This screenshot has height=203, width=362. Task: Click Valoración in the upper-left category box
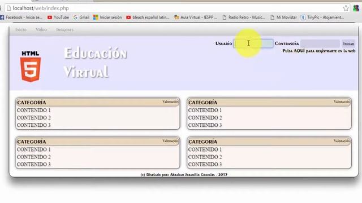(x=170, y=101)
